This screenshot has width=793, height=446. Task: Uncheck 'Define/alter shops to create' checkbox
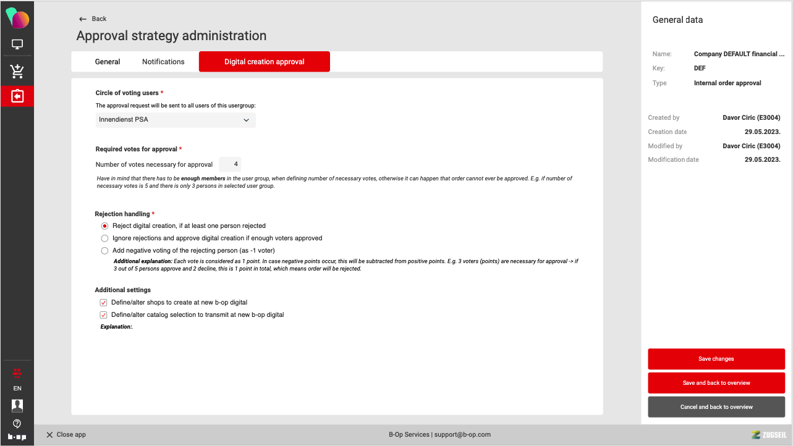104,303
